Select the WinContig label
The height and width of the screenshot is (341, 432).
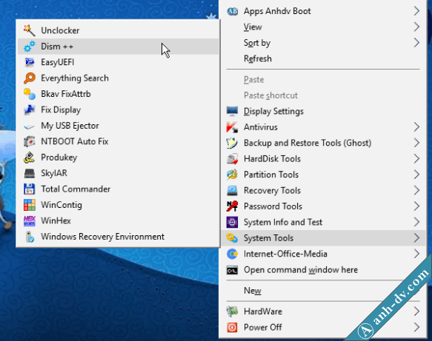[x=62, y=205]
